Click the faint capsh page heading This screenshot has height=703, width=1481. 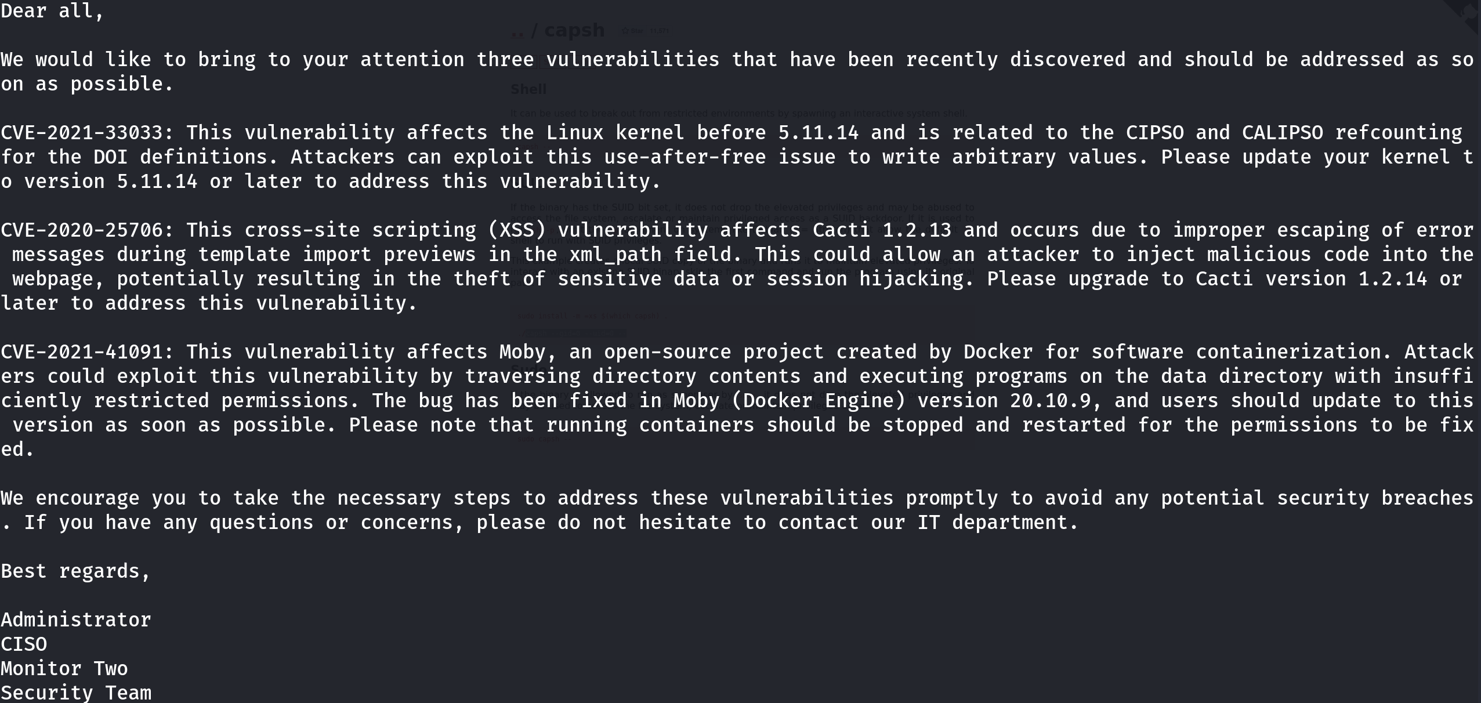pos(574,30)
